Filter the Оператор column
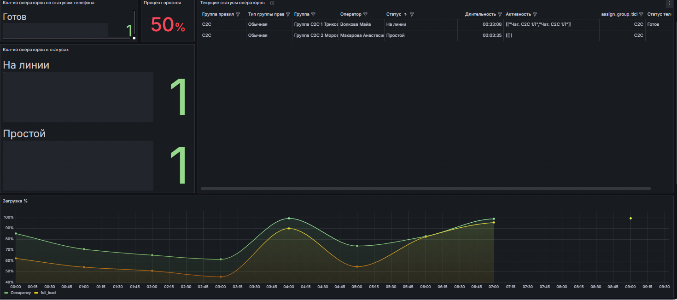 pyautogui.click(x=365, y=14)
